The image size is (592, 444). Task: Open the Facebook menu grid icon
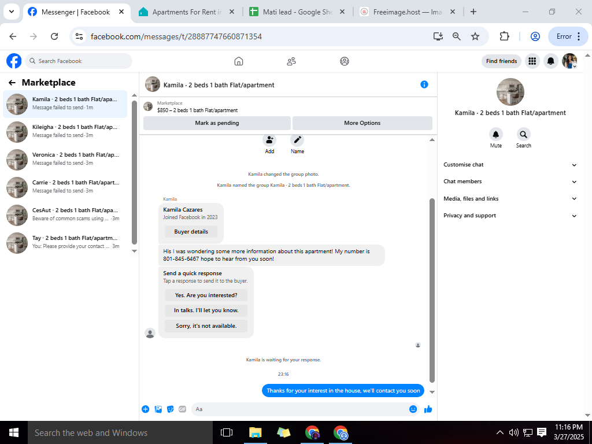click(532, 61)
